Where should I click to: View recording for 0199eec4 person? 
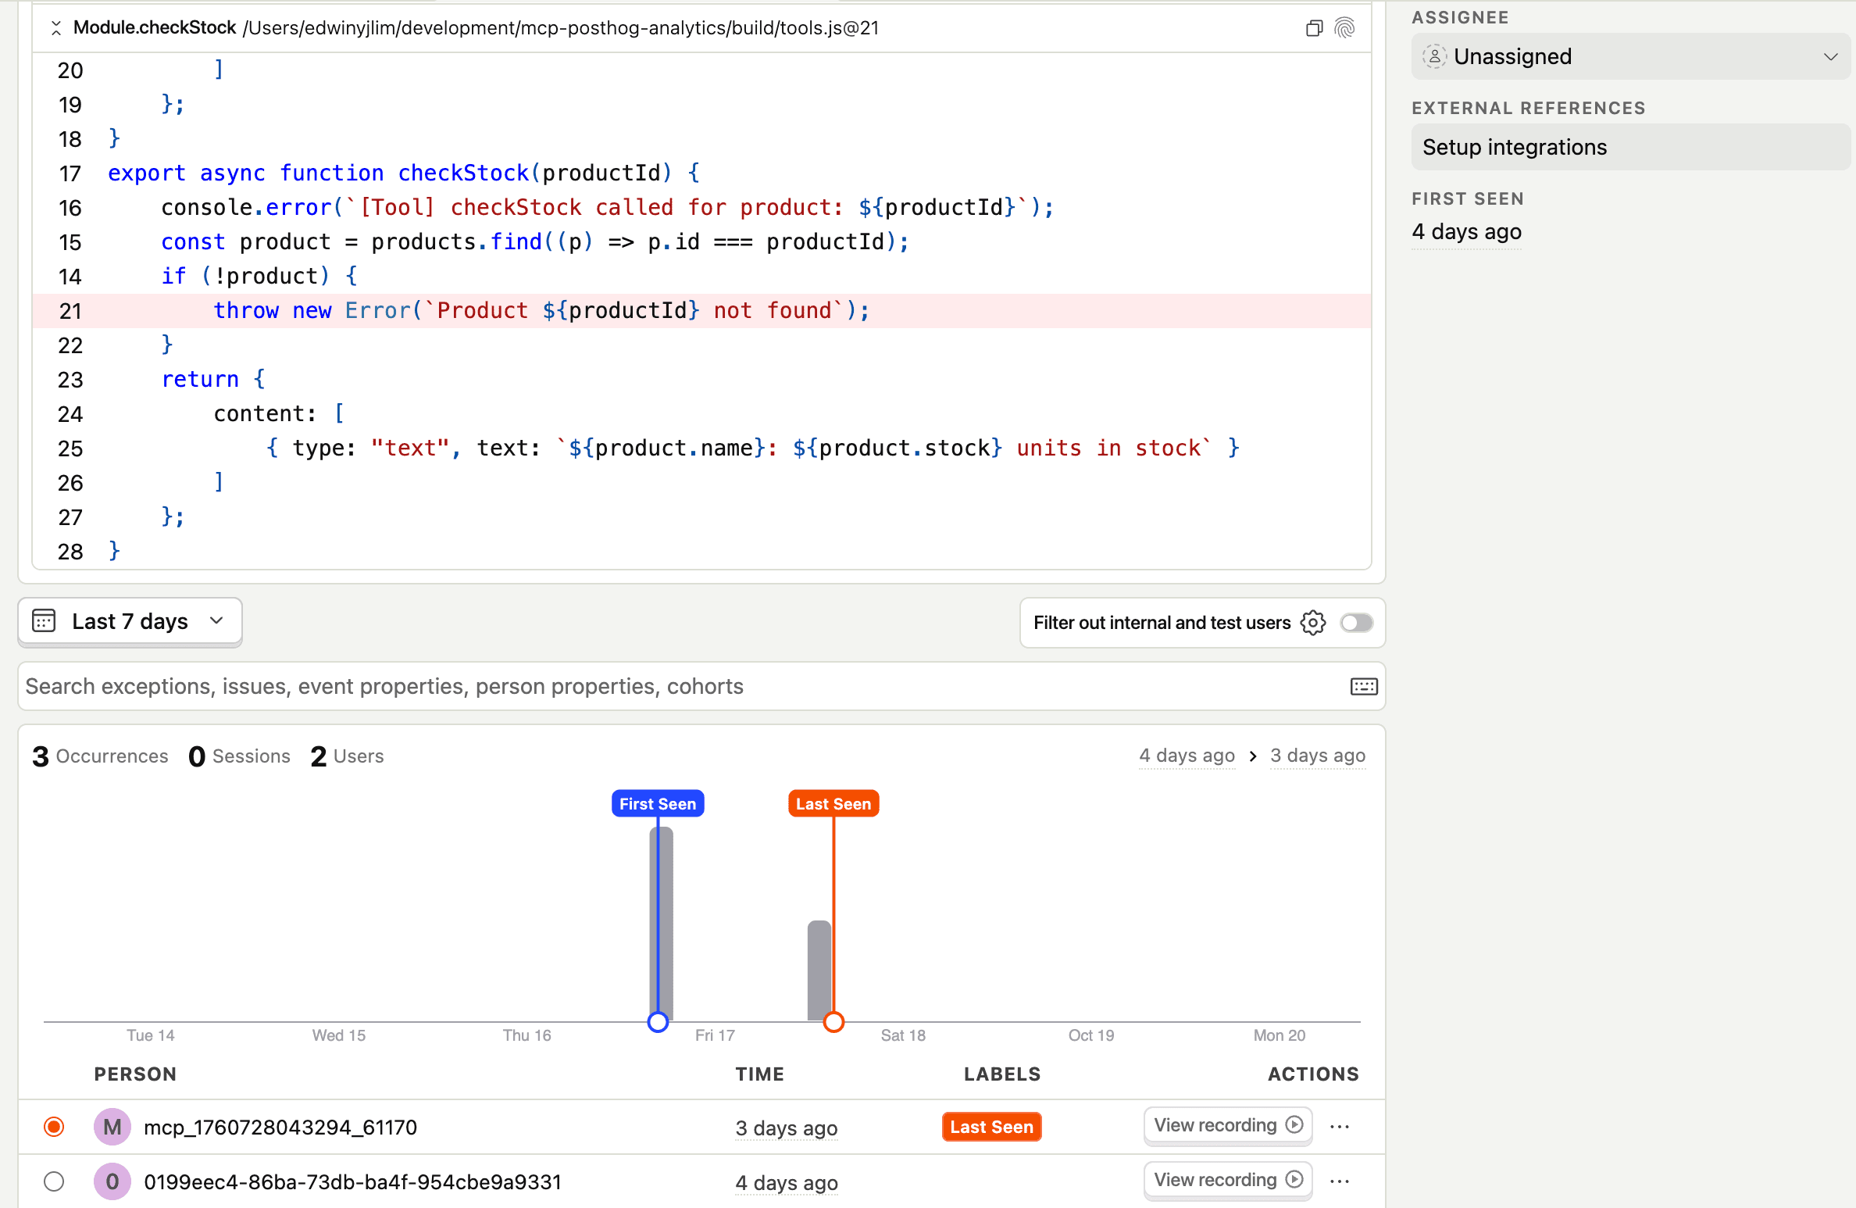point(1227,1180)
